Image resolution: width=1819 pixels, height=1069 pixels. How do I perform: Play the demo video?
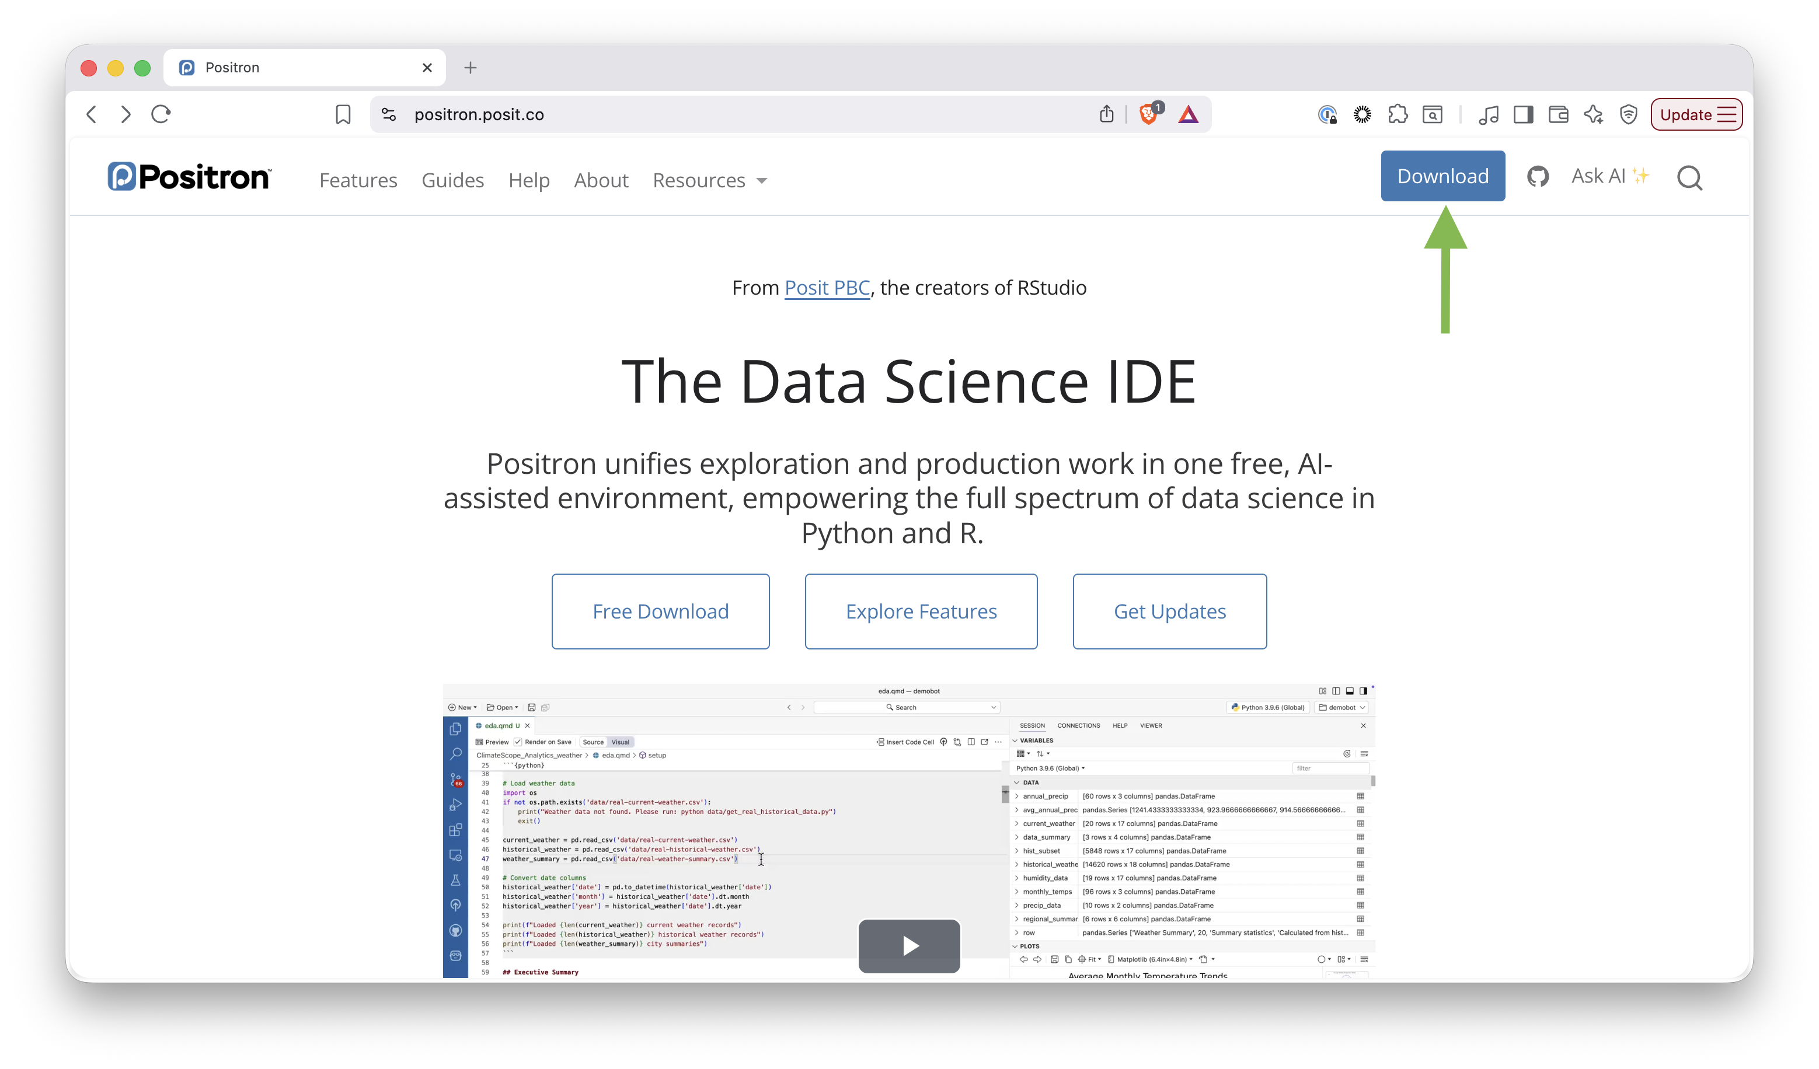pos(909,946)
